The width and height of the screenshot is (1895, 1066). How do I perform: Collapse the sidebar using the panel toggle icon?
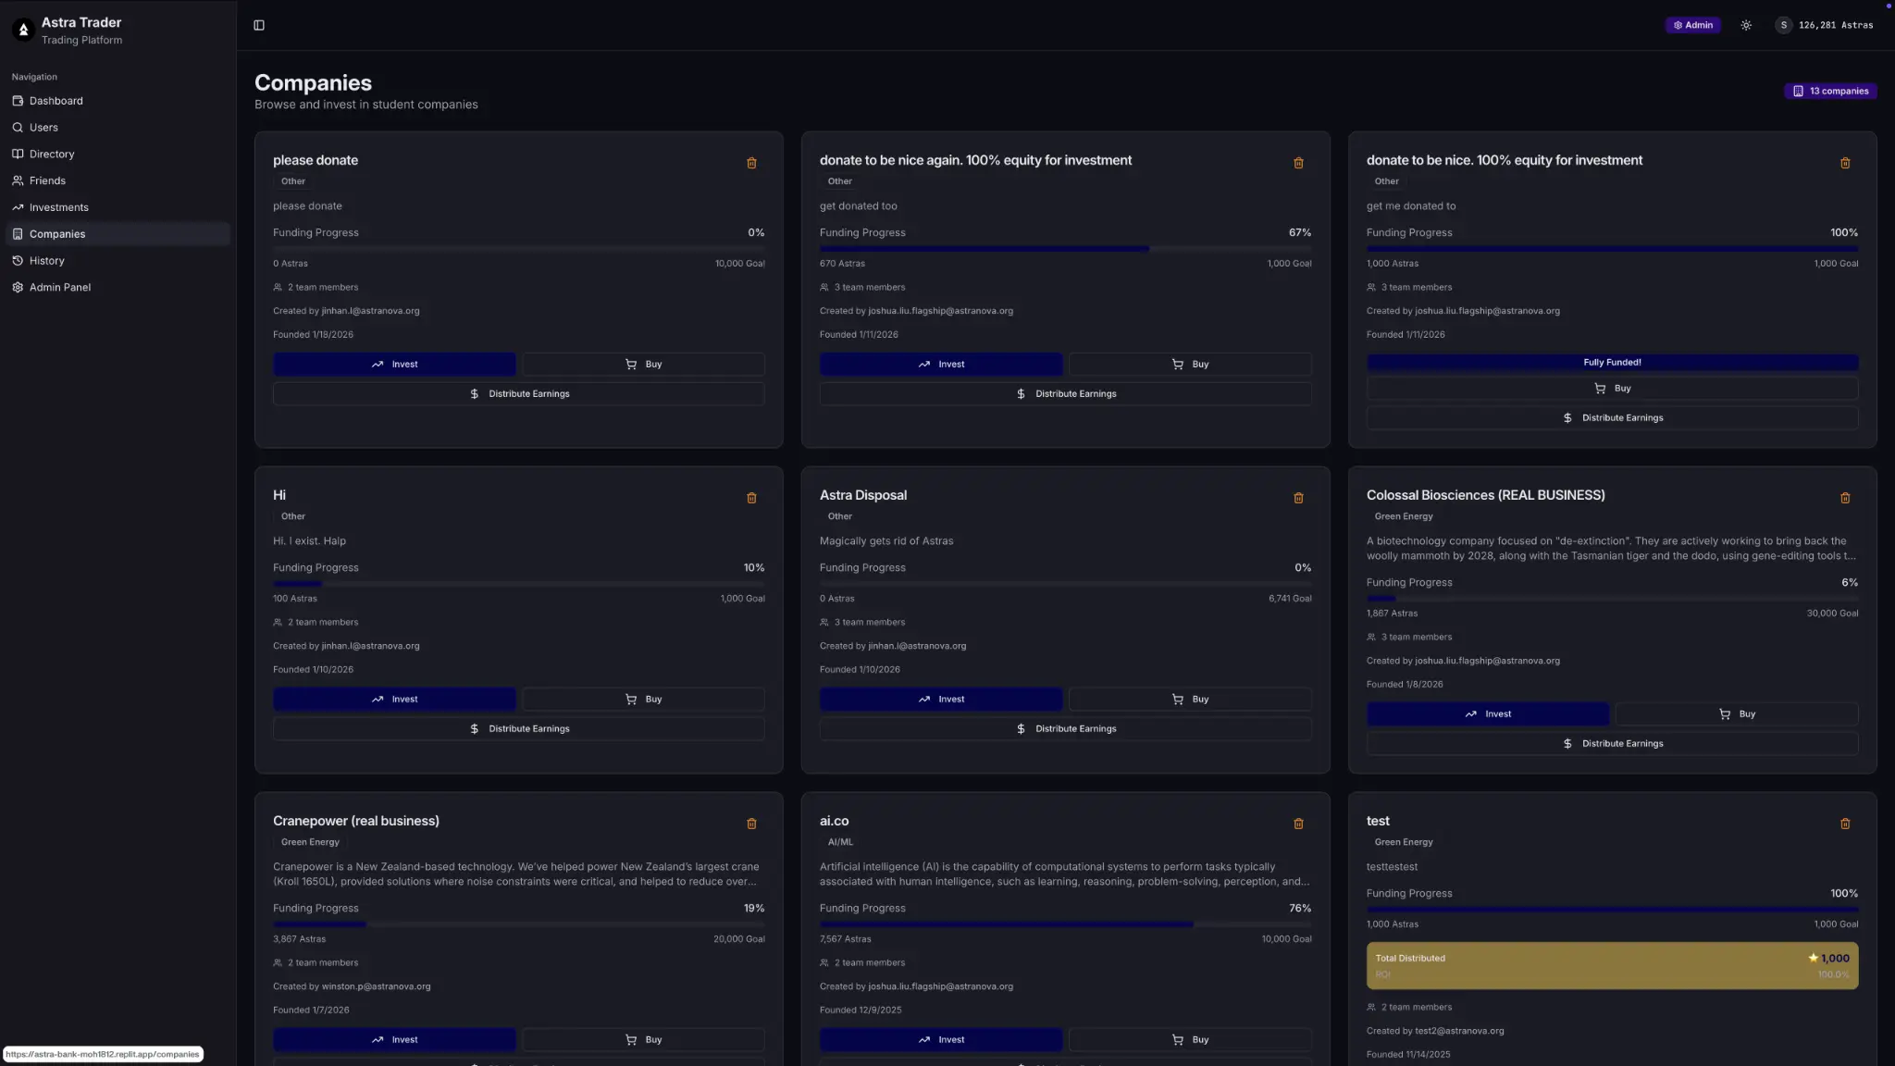coord(258,25)
